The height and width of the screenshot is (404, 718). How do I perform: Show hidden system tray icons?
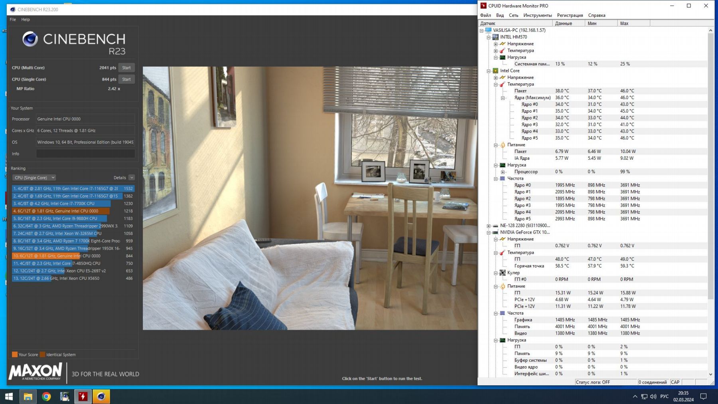click(x=635, y=396)
